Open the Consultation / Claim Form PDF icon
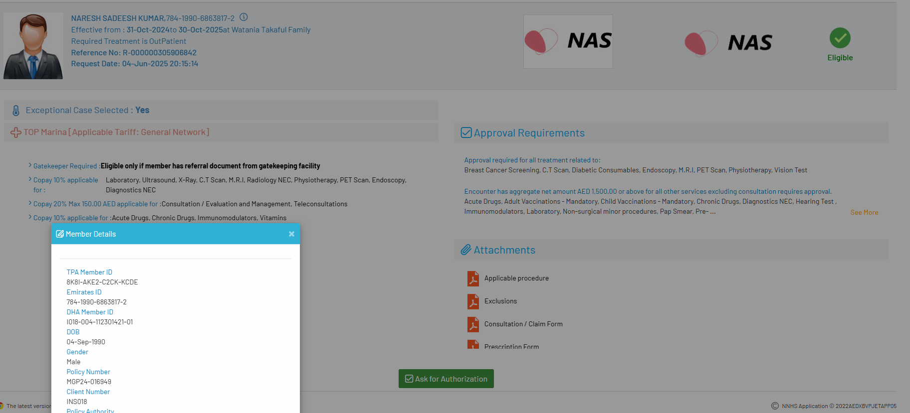 pos(473,324)
